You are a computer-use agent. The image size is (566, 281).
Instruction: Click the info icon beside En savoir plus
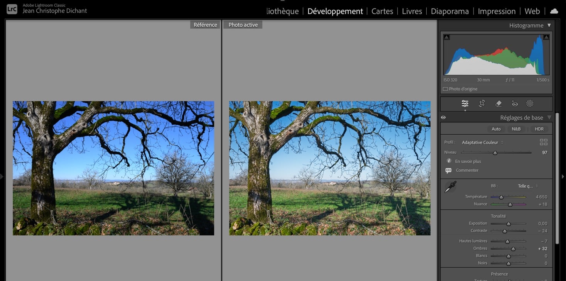point(449,161)
